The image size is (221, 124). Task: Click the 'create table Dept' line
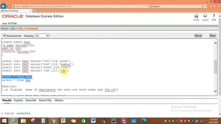coord(16,42)
